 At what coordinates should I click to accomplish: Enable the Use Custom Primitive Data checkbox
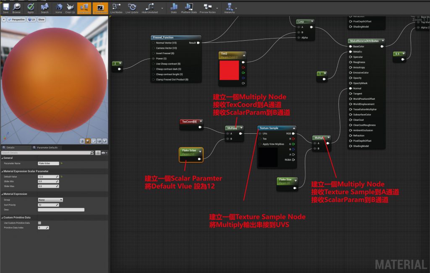(39, 223)
